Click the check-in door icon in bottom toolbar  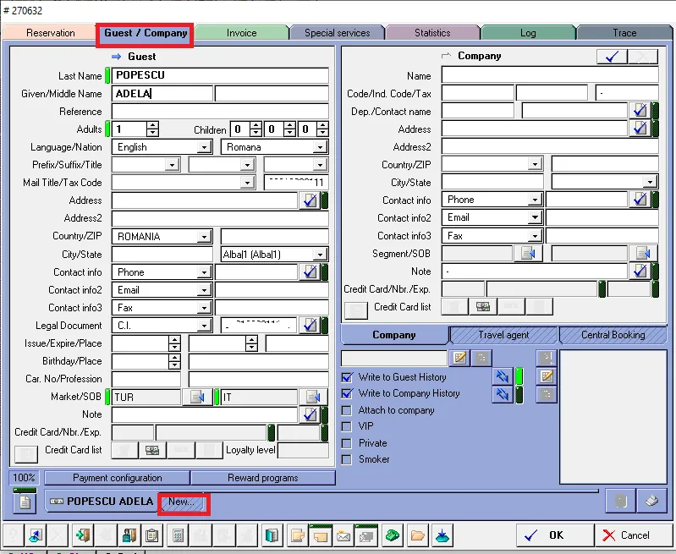tap(82, 535)
